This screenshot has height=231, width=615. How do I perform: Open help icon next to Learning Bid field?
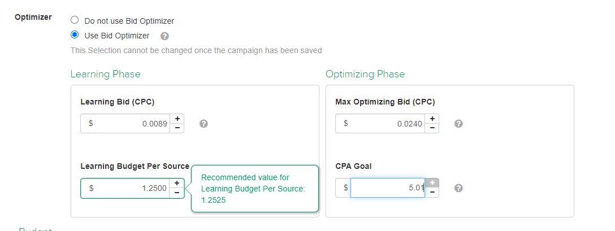click(203, 124)
